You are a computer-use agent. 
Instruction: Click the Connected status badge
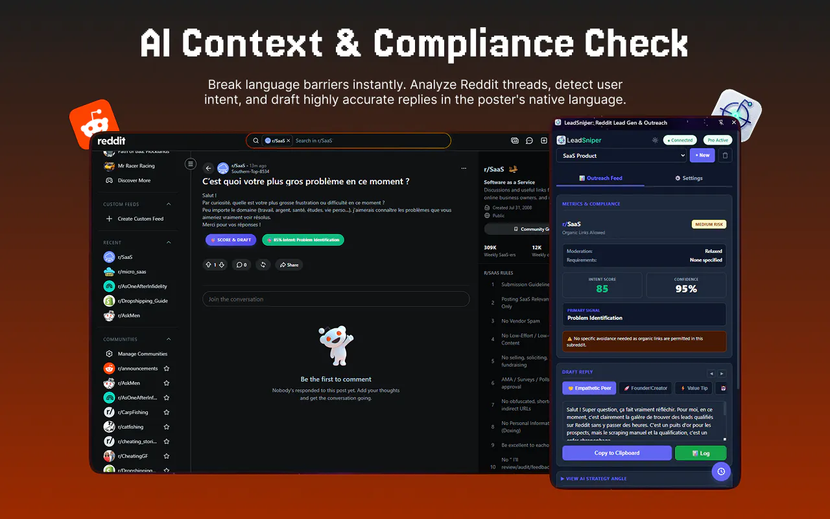click(680, 140)
